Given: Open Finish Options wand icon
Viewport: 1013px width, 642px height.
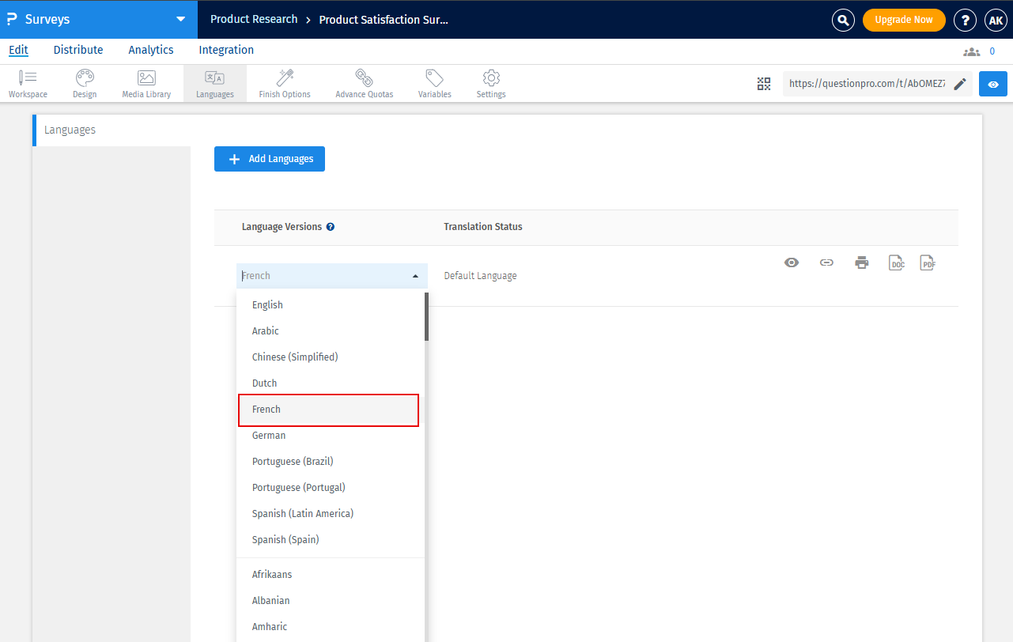Looking at the screenshot, I should click(x=285, y=83).
